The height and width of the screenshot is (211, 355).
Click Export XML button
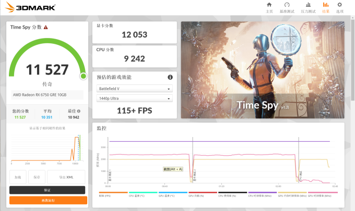(66, 177)
